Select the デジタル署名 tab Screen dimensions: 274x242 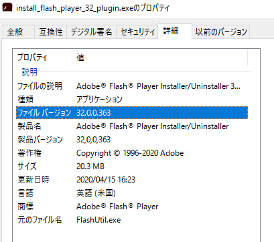click(91, 31)
